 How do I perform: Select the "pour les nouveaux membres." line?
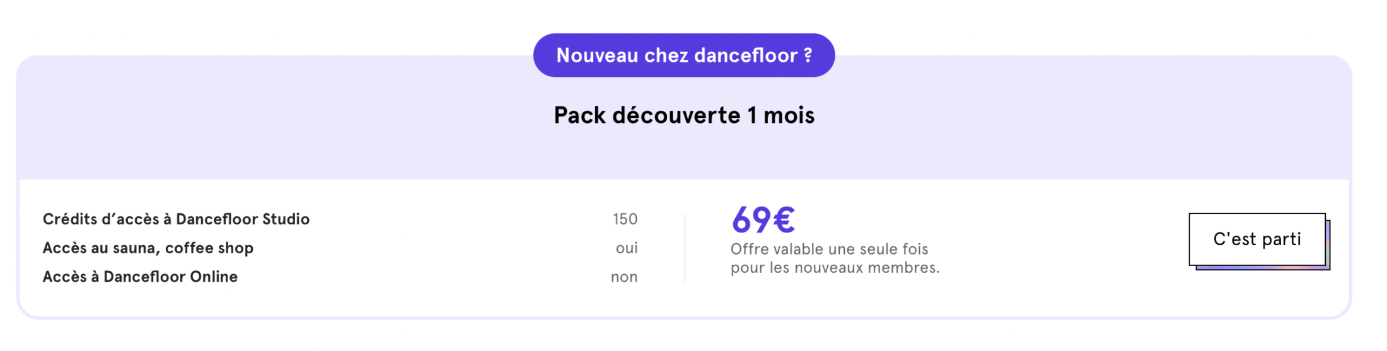pos(835,268)
